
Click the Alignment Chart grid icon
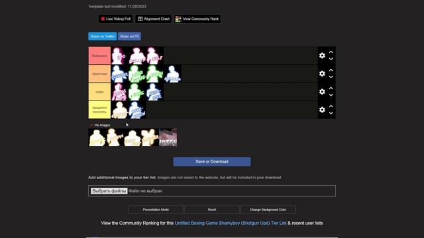tap(140, 19)
